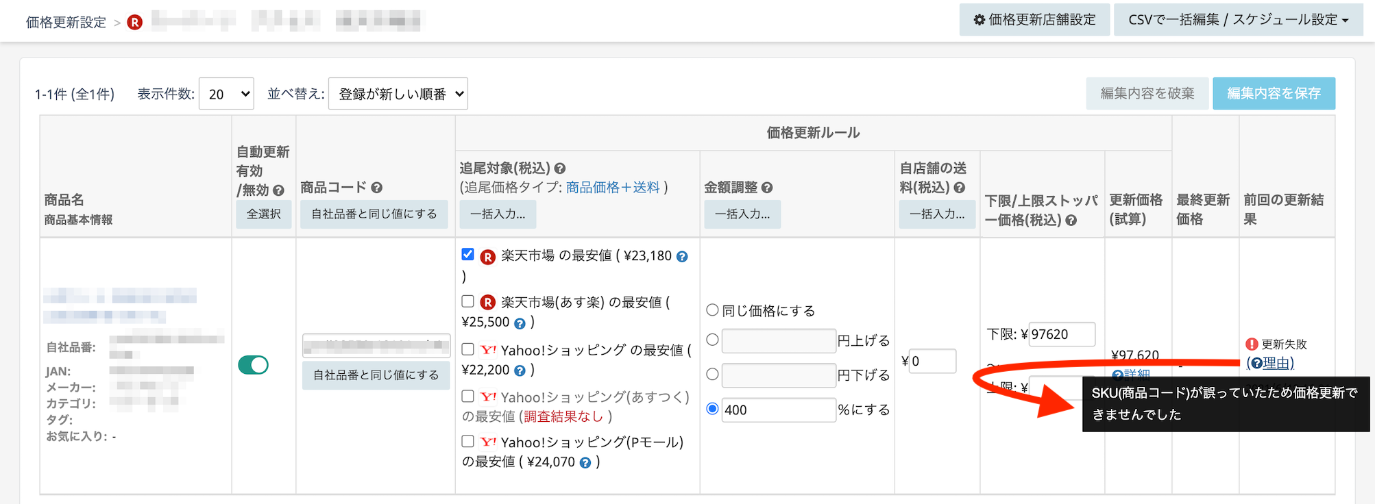
Task: Check Yahoo!ショッピング の最安値 checkbox
Action: click(x=468, y=349)
